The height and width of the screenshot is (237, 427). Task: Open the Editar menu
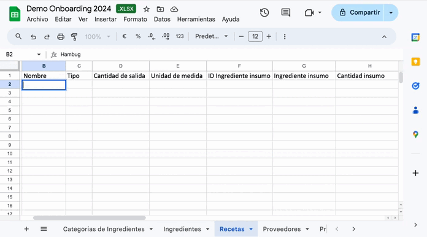point(63,20)
